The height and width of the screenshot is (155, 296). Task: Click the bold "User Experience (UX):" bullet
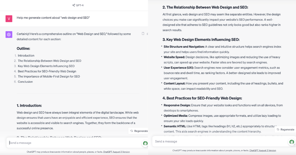pos(179,68)
